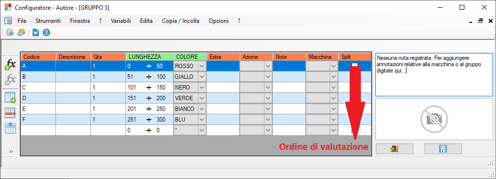Open the COLORE dropdown showing ROSSO

pos(202,66)
